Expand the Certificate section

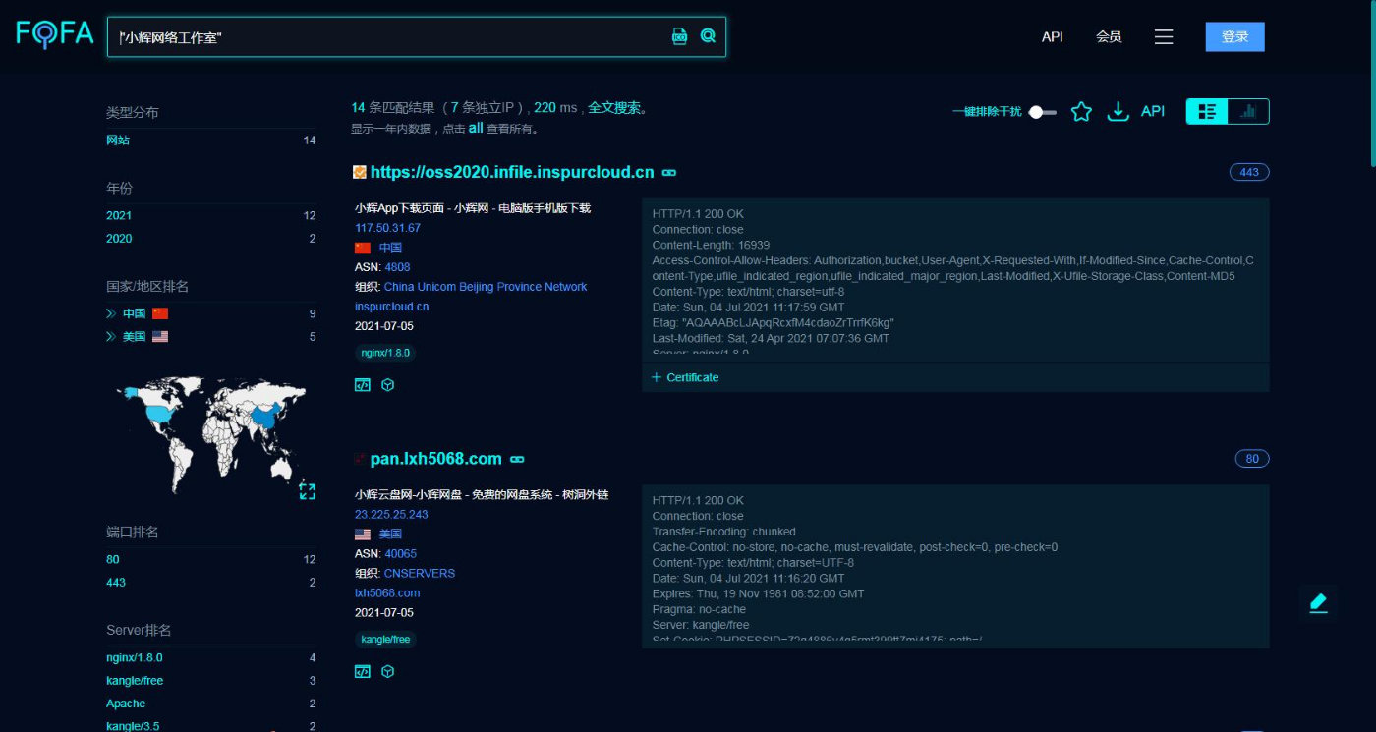[x=685, y=377]
